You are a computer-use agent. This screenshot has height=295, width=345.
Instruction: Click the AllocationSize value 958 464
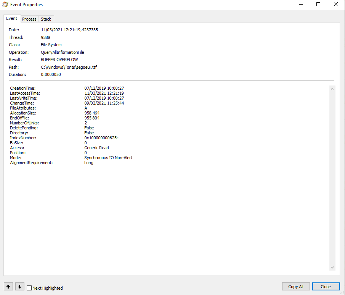[x=92, y=113]
